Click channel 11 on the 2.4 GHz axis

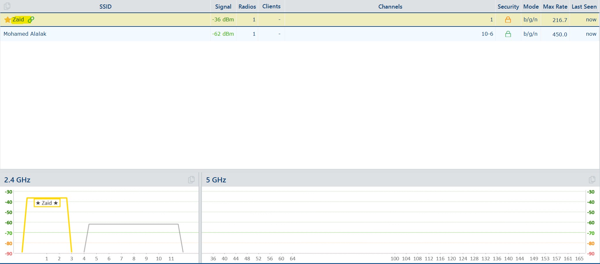(x=171, y=259)
